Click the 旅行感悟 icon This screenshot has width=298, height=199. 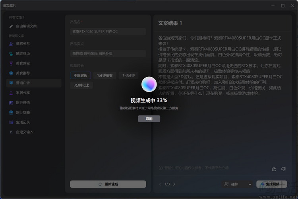tap(11, 103)
